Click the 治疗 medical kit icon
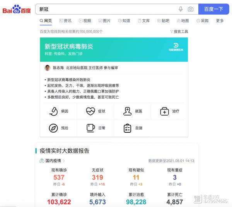This screenshot has width=232, height=207. pyautogui.click(x=164, y=111)
